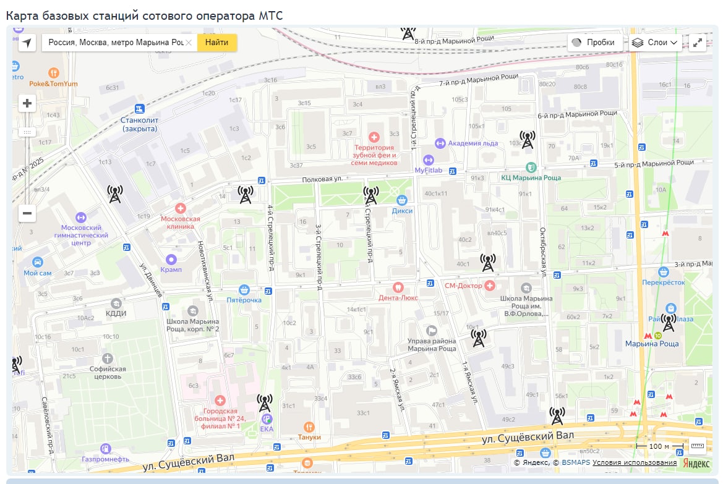Image resolution: width=723 pixels, height=484 pixels.
Task: Click the Дента-Люкс dental marker
Action: (x=398, y=287)
